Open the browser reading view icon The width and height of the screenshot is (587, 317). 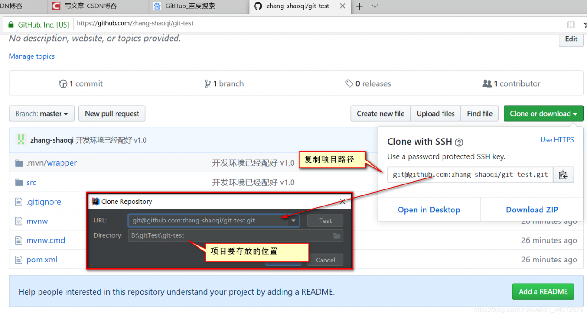pyautogui.click(x=571, y=24)
